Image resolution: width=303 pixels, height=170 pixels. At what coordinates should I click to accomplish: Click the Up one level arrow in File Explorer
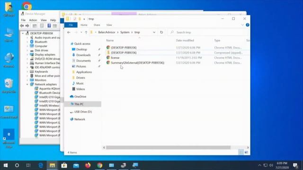pyautogui.click(x=86, y=32)
